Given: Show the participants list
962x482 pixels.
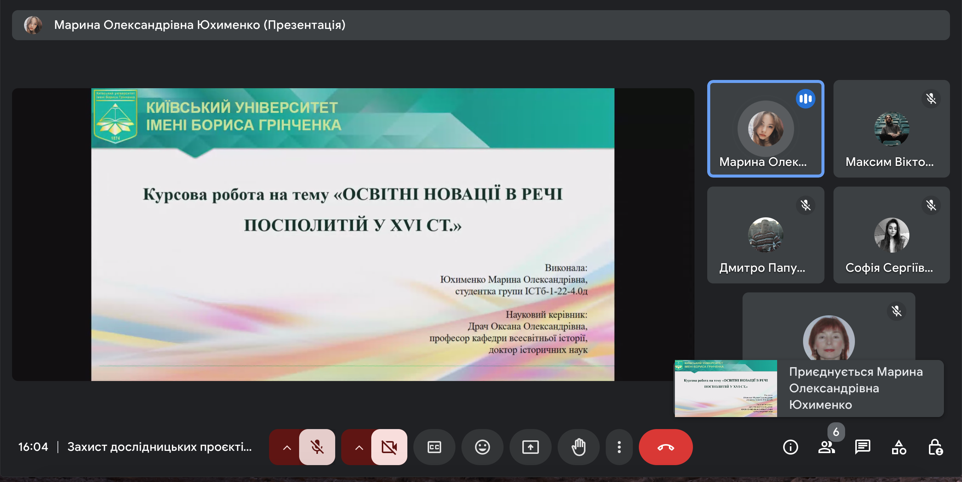Looking at the screenshot, I should [x=826, y=447].
